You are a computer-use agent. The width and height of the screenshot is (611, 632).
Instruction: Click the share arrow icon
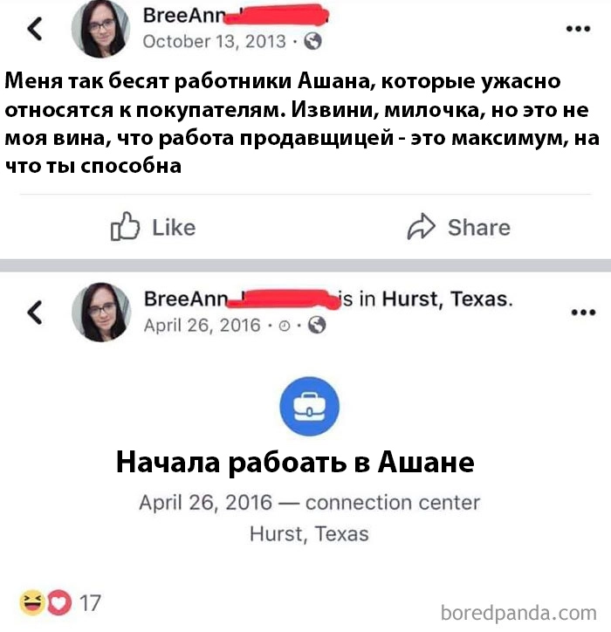[422, 226]
